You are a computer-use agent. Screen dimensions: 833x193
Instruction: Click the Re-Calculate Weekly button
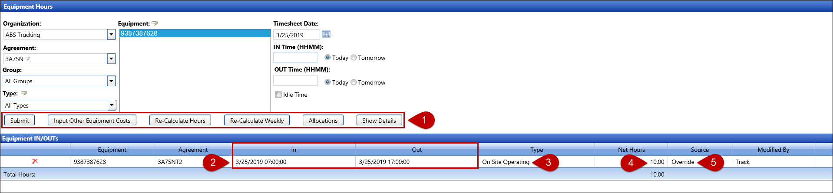coord(257,121)
